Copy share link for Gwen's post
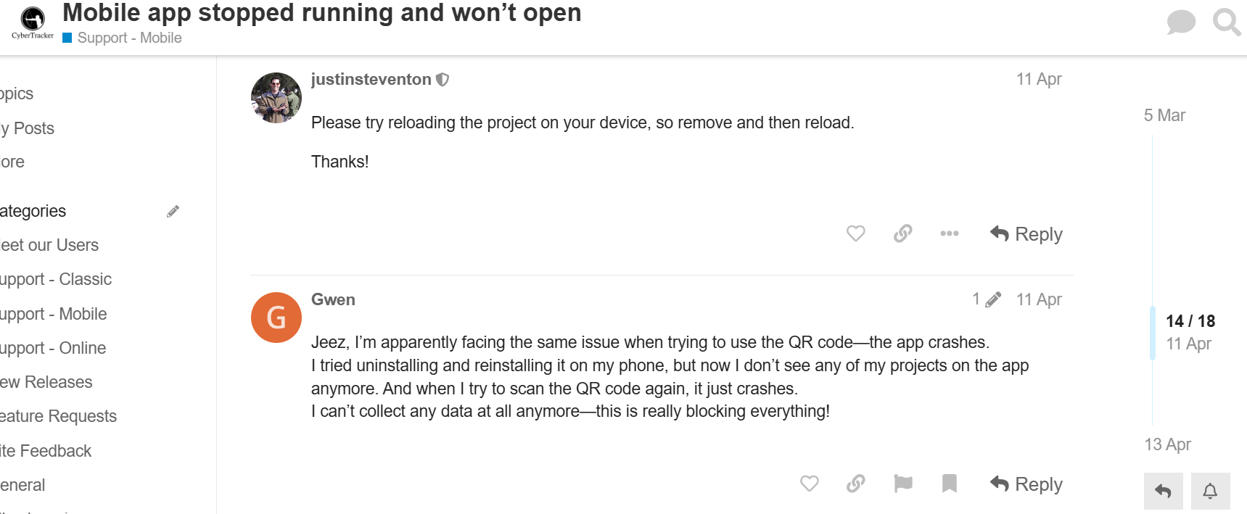This screenshot has height=514, width=1247. [x=856, y=484]
